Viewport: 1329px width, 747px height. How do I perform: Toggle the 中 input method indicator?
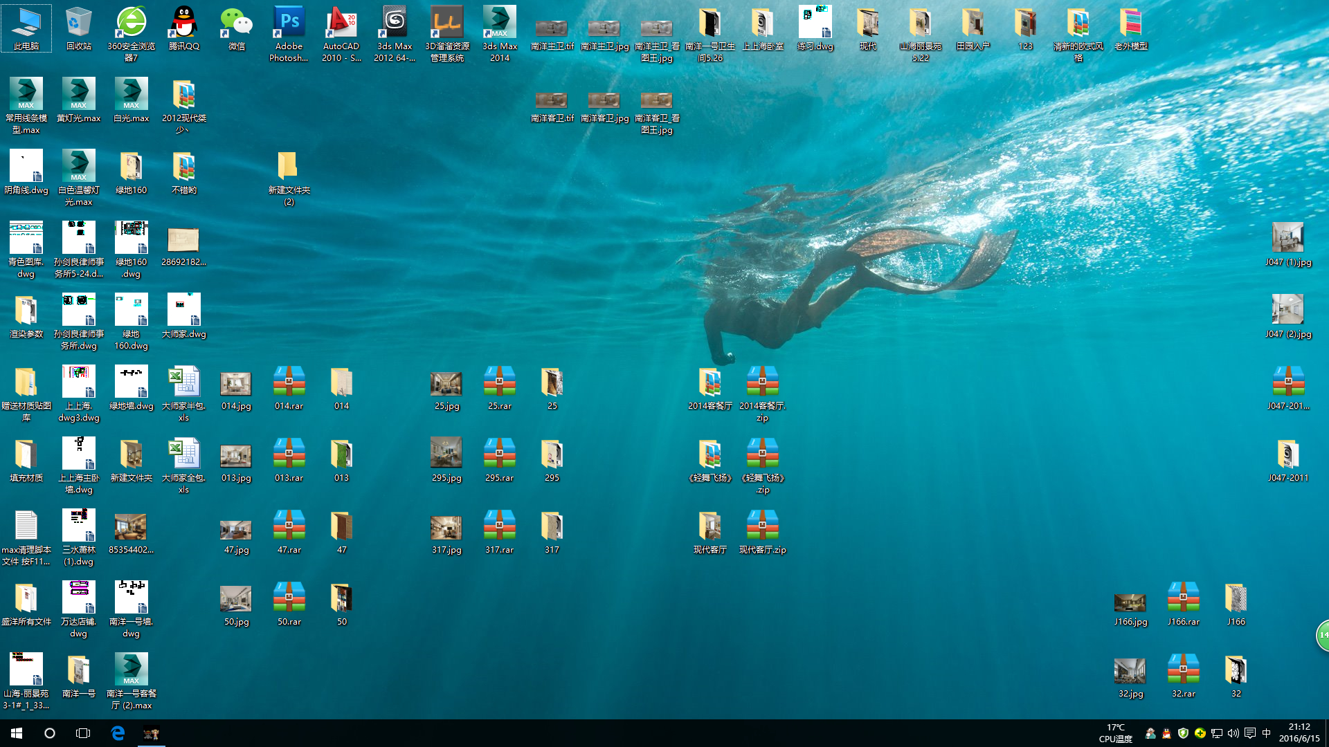click(x=1266, y=733)
